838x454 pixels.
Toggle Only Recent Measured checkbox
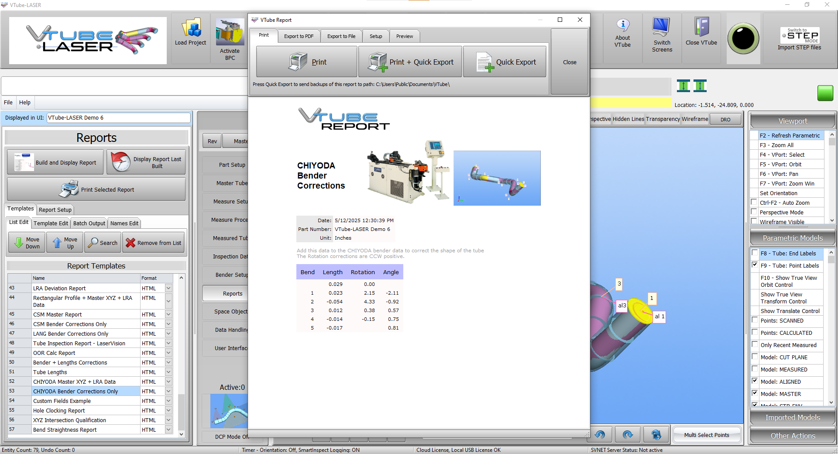coord(755,344)
